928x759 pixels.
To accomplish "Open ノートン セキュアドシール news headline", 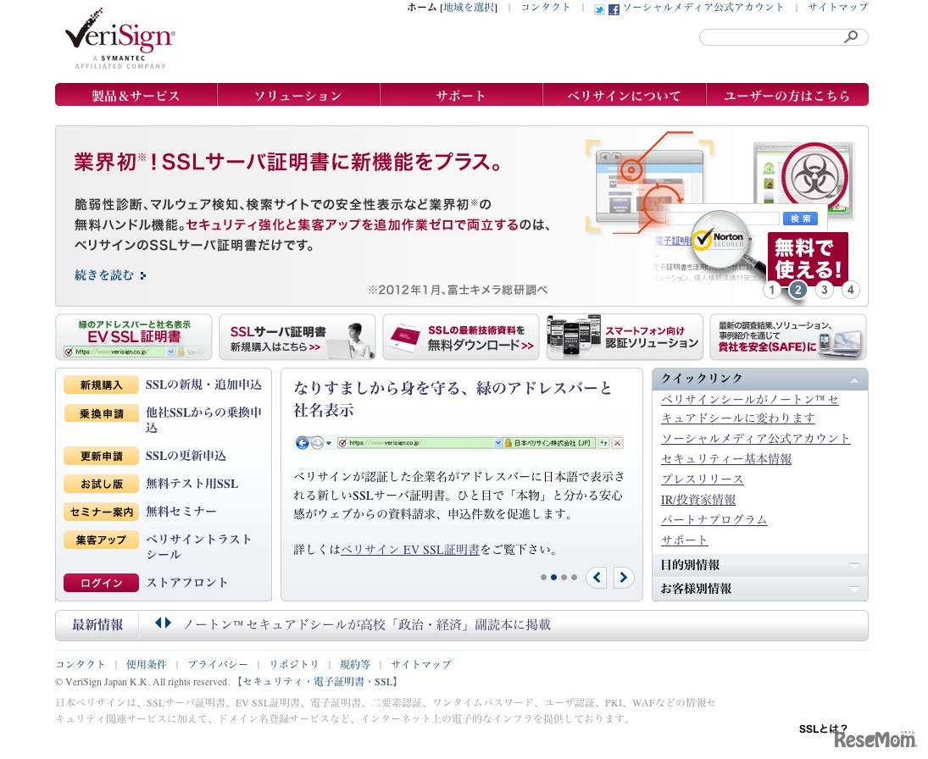I will tap(367, 624).
